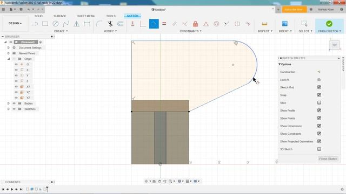Apply the Concentric constraint
This screenshot has height=194, width=346.
[x=216, y=24]
